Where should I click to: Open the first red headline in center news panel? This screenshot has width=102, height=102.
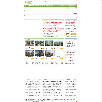tap(53, 22)
